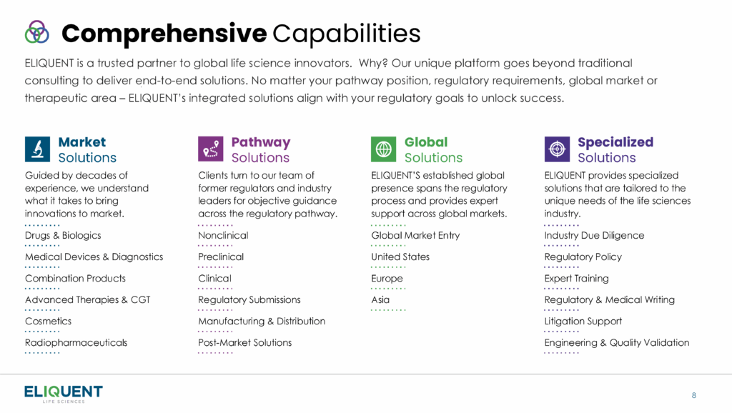Image resolution: width=732 pixels, height=413 pixels.
Task: Select the Litigation Support entry
Action: [583, 322]
